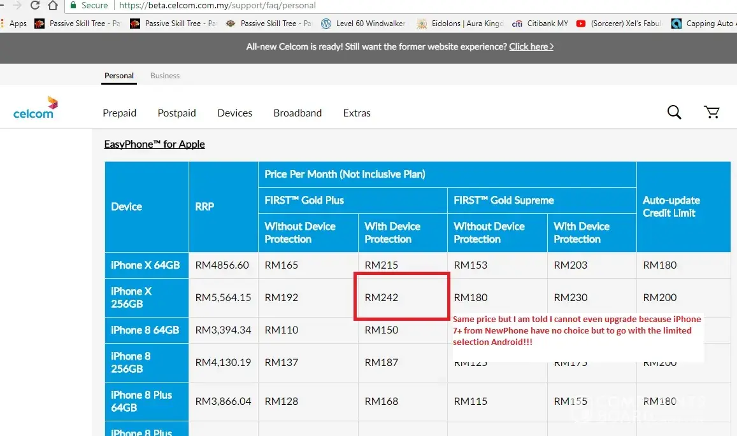Select the Personal tab
The width and height of the screenshot is (737, 436).
pyautogui.click(x=119, y=75)
